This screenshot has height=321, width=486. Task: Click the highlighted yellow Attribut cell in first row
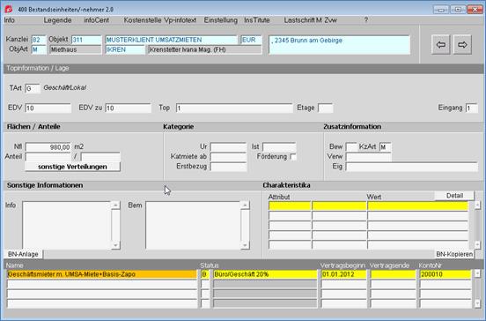290,205
